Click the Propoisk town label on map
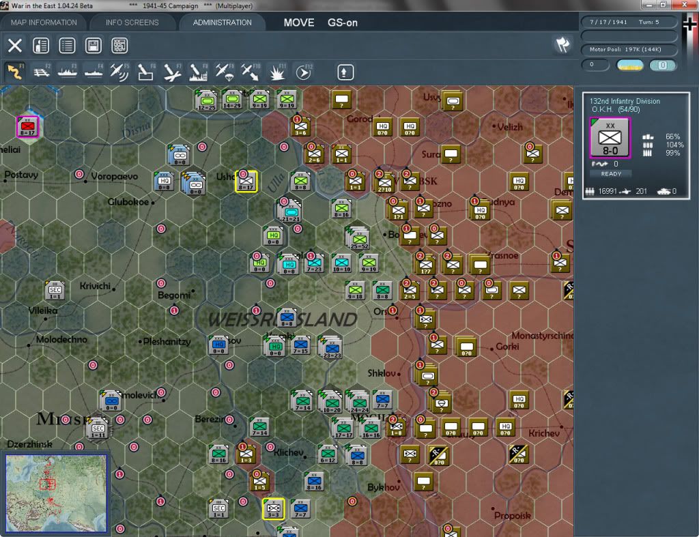This screenshot has width=699, height=537. [512, 516]
